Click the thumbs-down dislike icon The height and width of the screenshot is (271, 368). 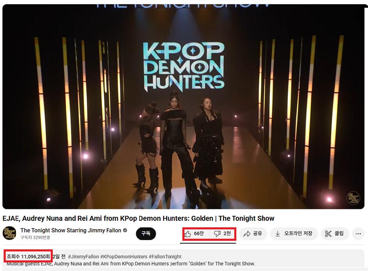pyautogui.click(x=218, y=233)
